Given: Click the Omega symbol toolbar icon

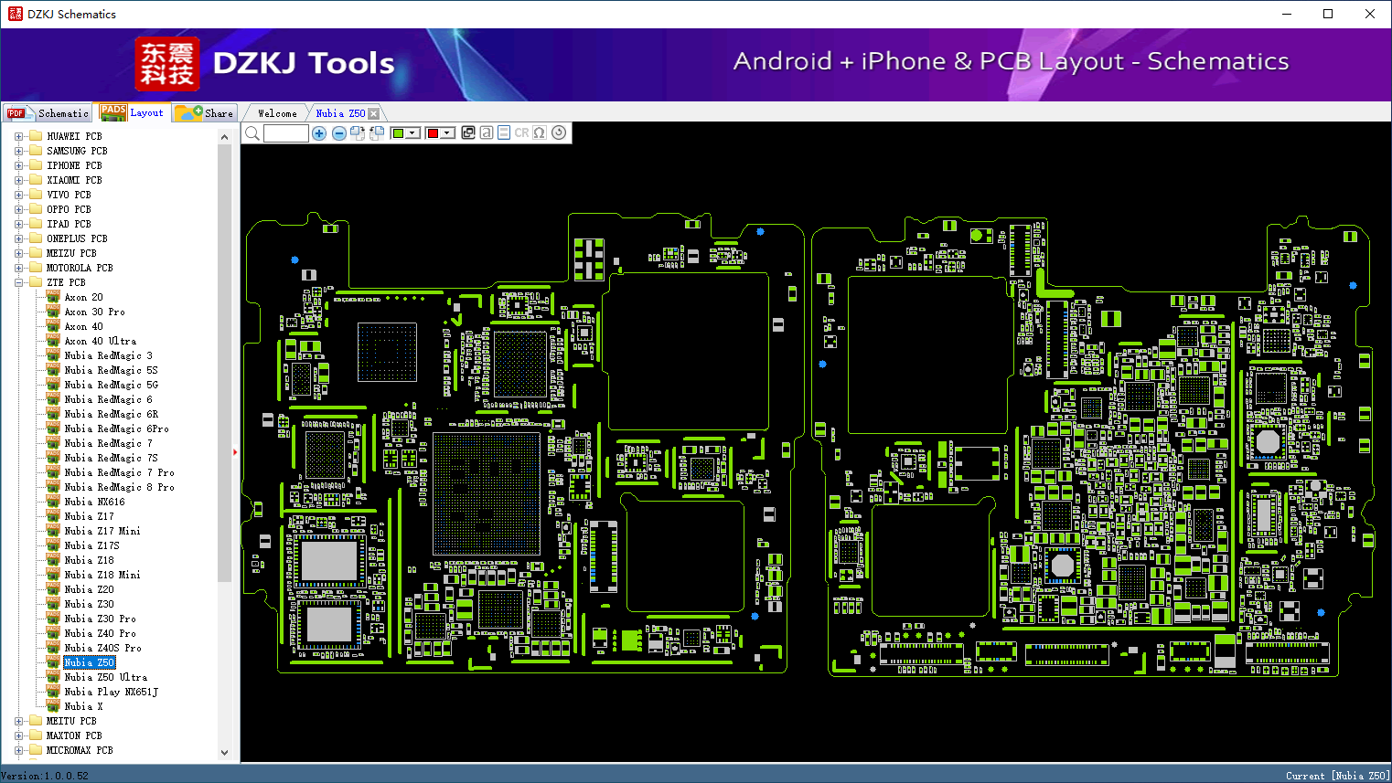Looking at the screenshot, I should (x=540, y=132).
